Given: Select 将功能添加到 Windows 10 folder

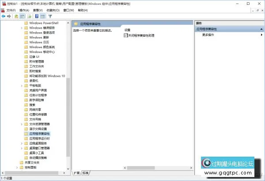Looking at the screenshot, I should 47,76.
